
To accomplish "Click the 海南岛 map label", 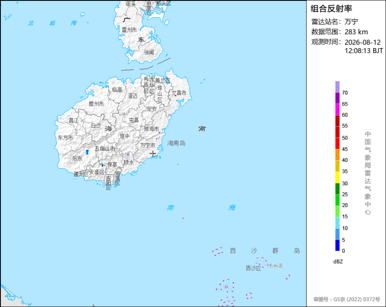I will pyautogui.click(x=176, y=143).
